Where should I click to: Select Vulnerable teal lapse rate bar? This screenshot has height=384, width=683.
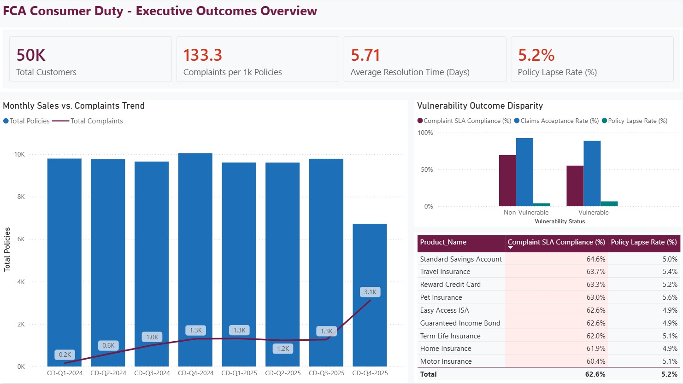(609, 204)
